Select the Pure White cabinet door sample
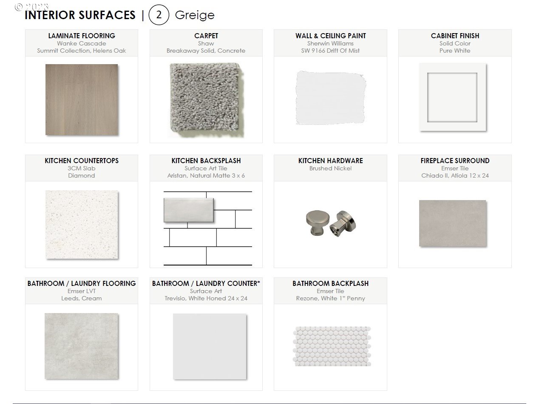Image resolution: width=539 pixels, height=404 pixels. tap(453, 97)
